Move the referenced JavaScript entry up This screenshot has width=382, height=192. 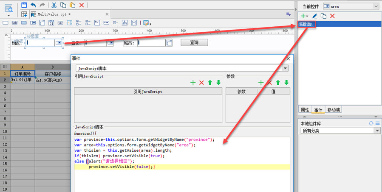pos(210,83)
